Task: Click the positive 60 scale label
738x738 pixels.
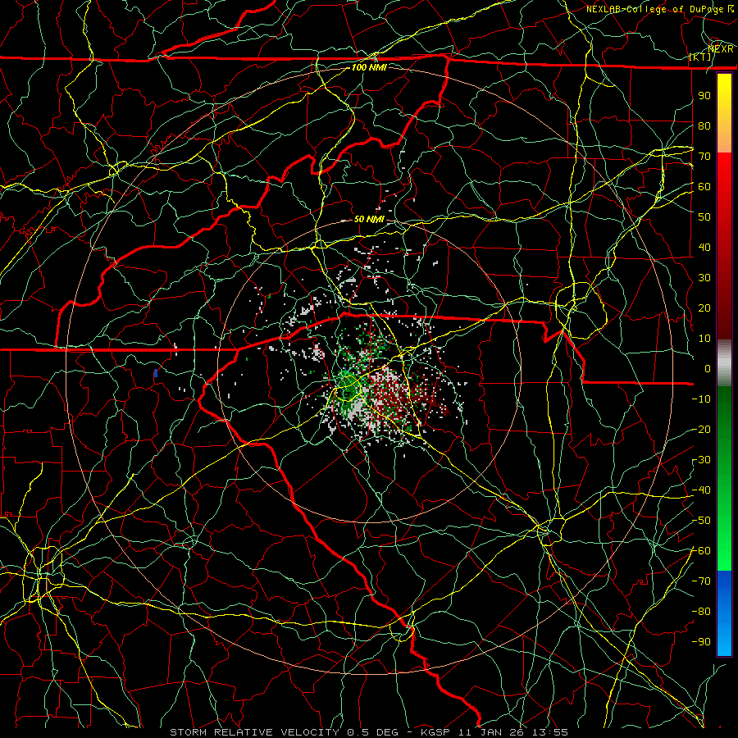Action: (704, 186)
